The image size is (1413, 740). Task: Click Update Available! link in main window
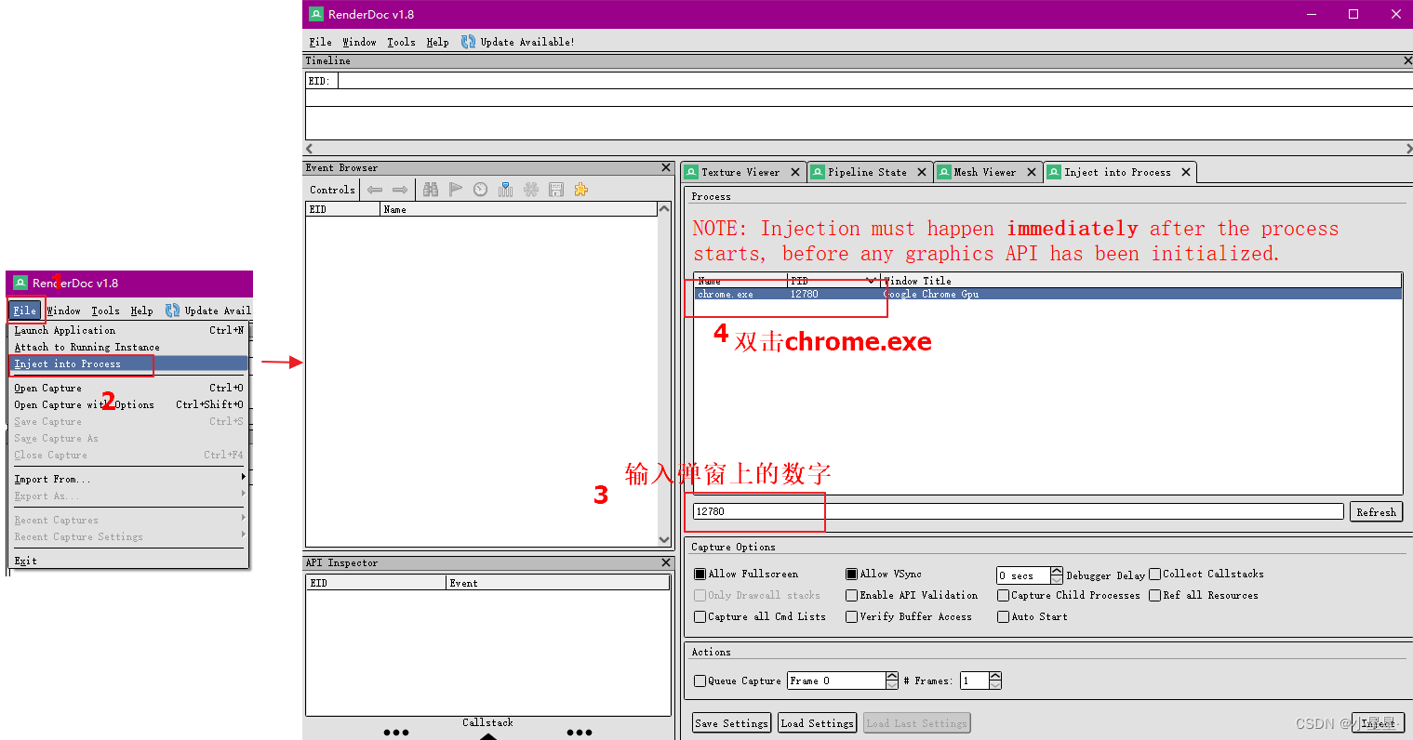pyautogui.click(x=527, y=42)
